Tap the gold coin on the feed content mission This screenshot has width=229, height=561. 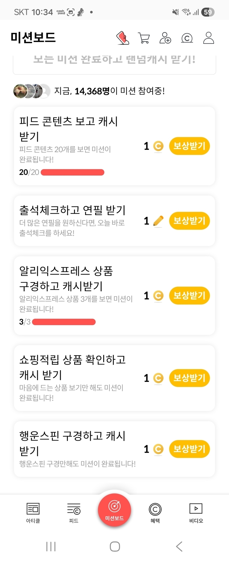pyautogui.click(x=158, y=146)
